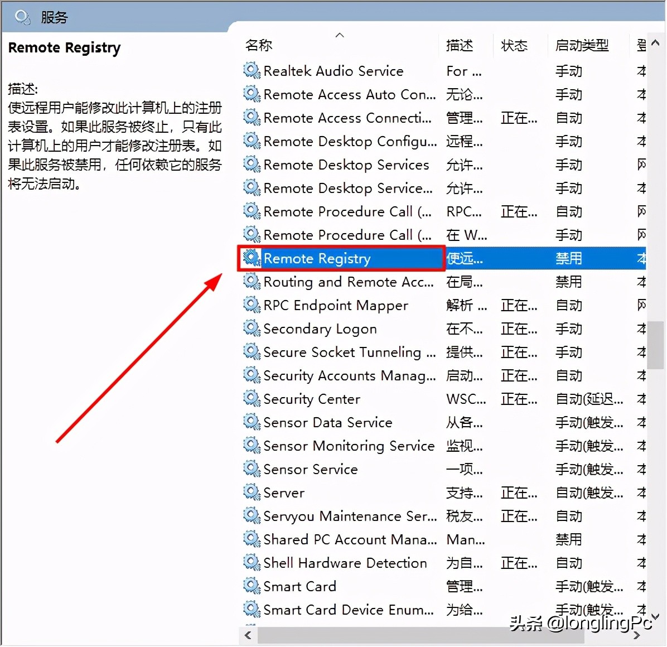Select the Sensor Monitoring Service name
The height and width of the screenshot is (647, 667).
(349, 446)
